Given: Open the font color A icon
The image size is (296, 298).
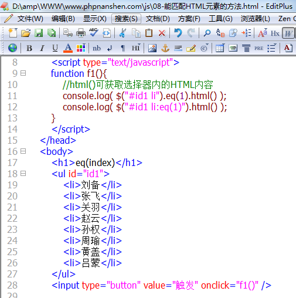Looking at the screenshot, I should [68, 48].
